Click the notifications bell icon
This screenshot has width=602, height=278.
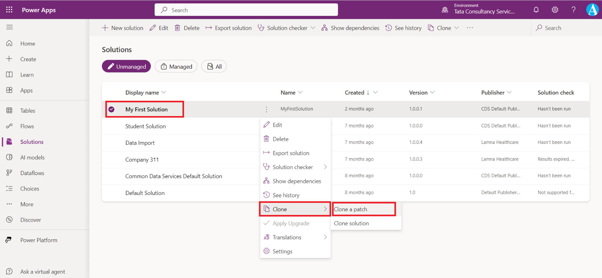[x=536, y=10]
